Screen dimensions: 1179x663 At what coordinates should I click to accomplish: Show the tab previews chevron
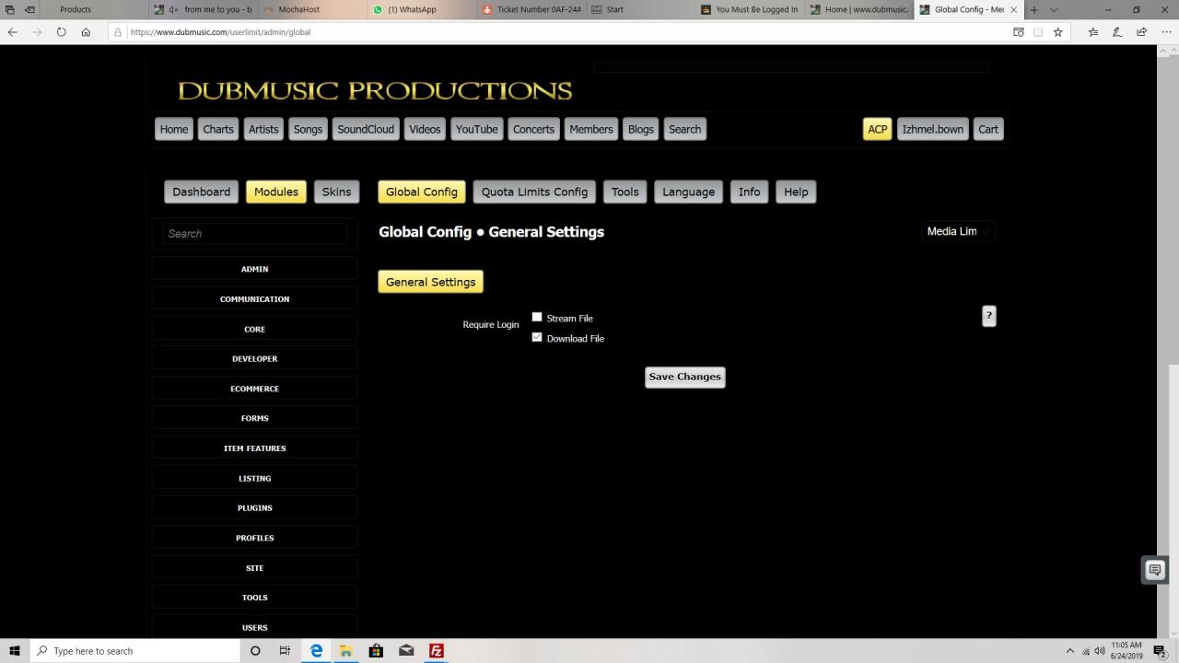pos(1054,9)
